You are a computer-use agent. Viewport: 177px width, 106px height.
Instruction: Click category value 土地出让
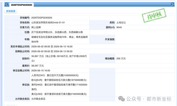point(121,22)
